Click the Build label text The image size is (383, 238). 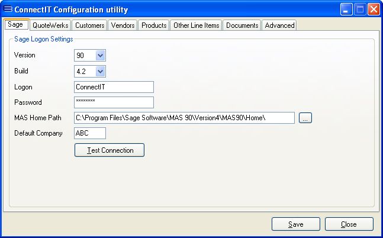tap(21, 71)
